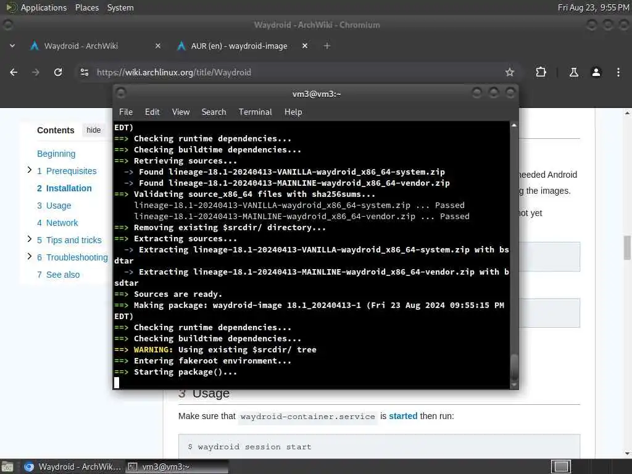Open the terminal Search menu

point(214,112)
